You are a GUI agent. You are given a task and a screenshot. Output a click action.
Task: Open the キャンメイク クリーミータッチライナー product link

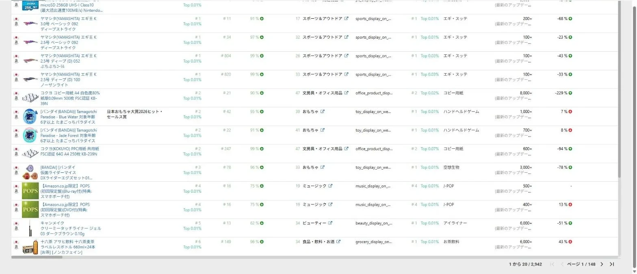71,228
